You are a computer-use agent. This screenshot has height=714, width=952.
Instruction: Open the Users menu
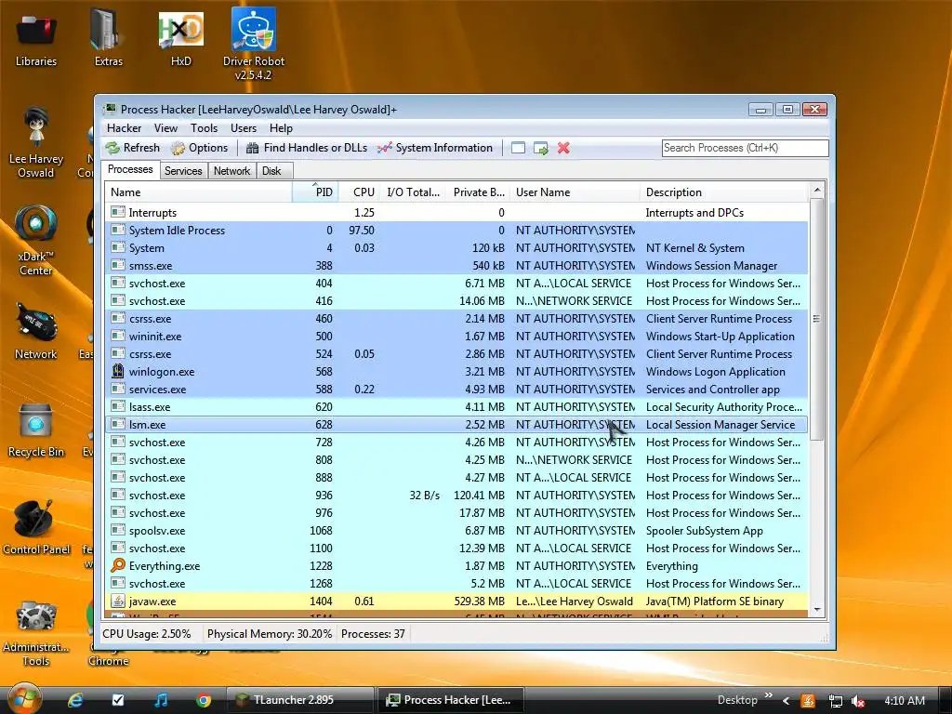pyautogui.click(x=244, y=128)
